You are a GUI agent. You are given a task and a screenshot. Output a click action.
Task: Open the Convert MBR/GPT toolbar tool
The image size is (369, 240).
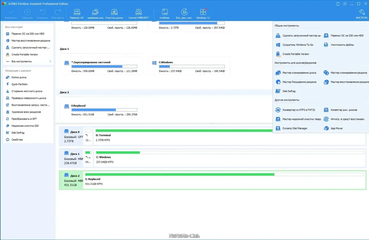[x=138, y=14]
